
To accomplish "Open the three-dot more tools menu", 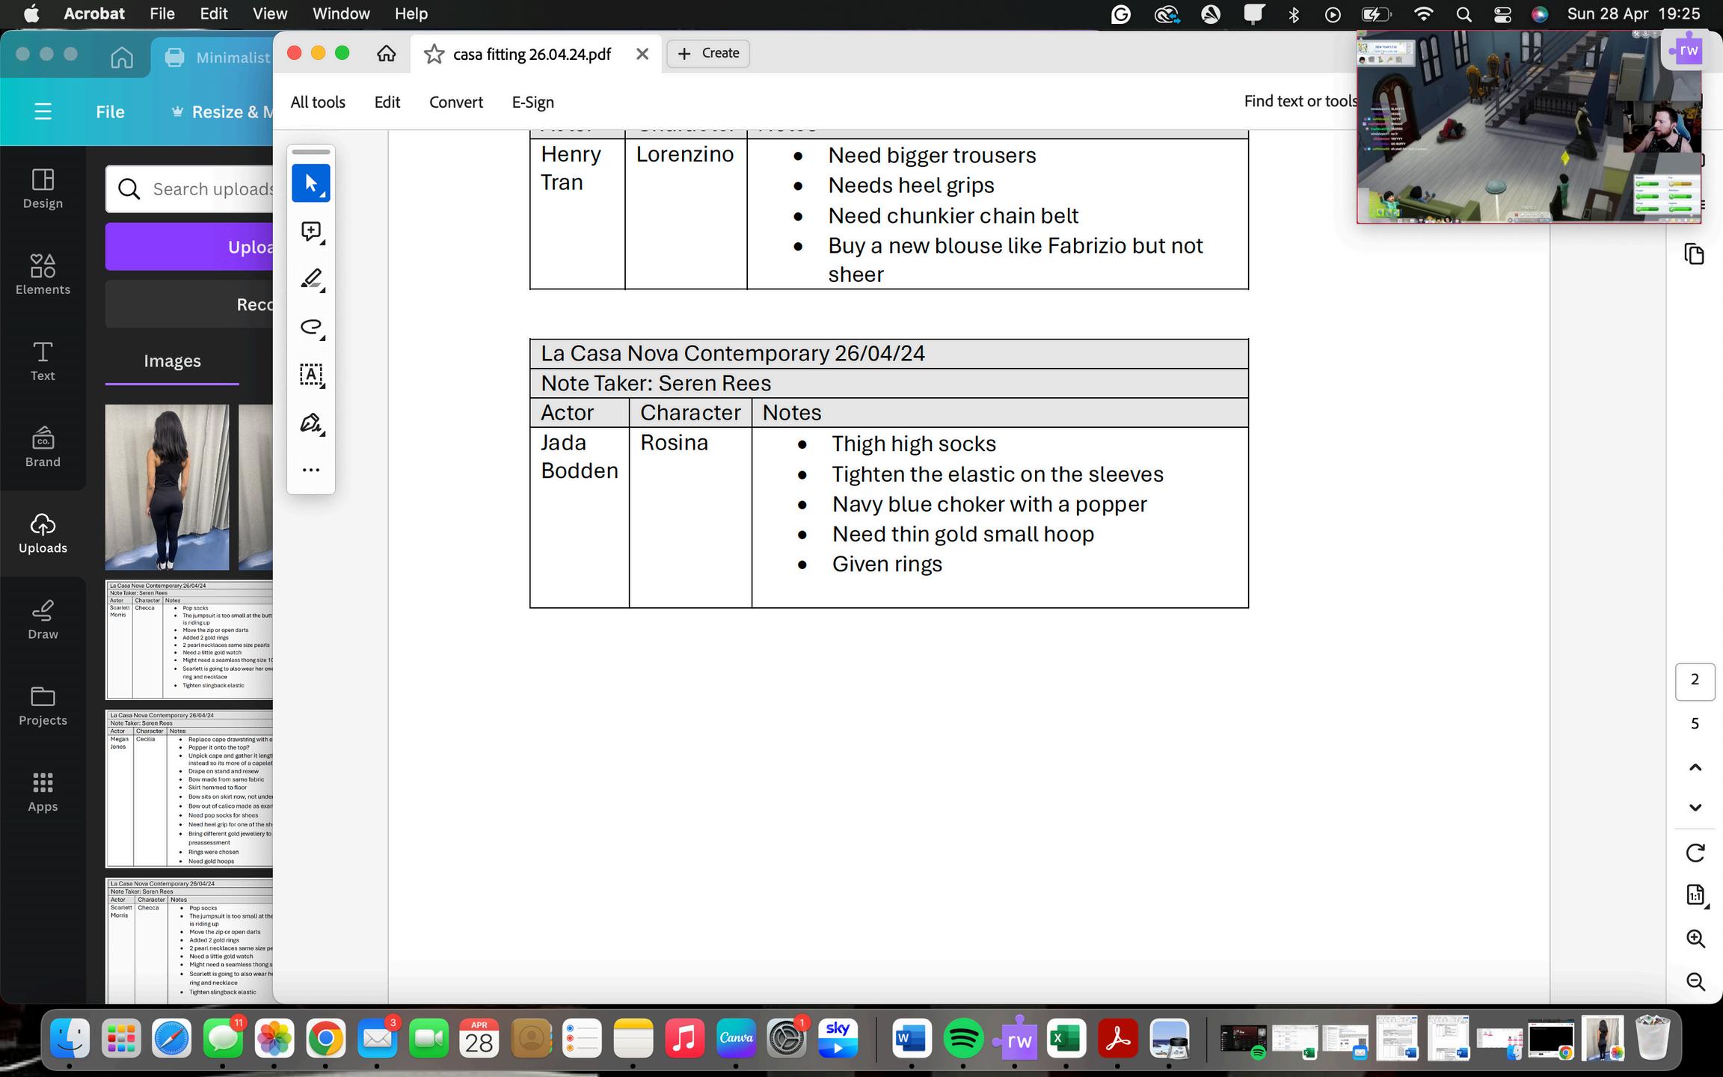I will click(311, 470).
